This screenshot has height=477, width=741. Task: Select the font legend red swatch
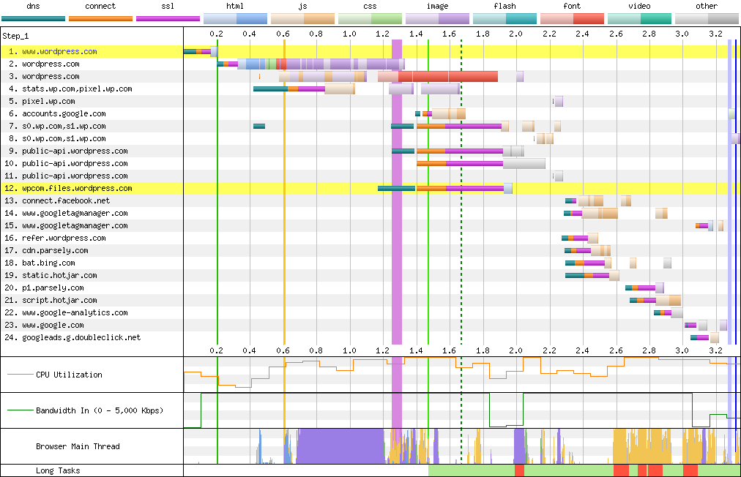572,18
